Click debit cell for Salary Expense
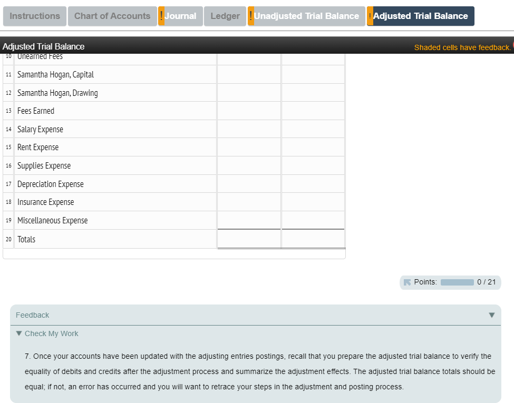Image resolution: width=514 pixels, height=403 pixels. (249, 129)
